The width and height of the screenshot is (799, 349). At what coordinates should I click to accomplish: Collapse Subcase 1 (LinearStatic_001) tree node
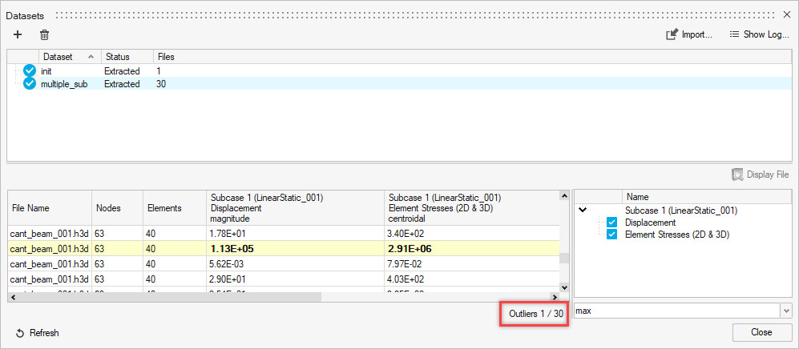pos(583,211)
